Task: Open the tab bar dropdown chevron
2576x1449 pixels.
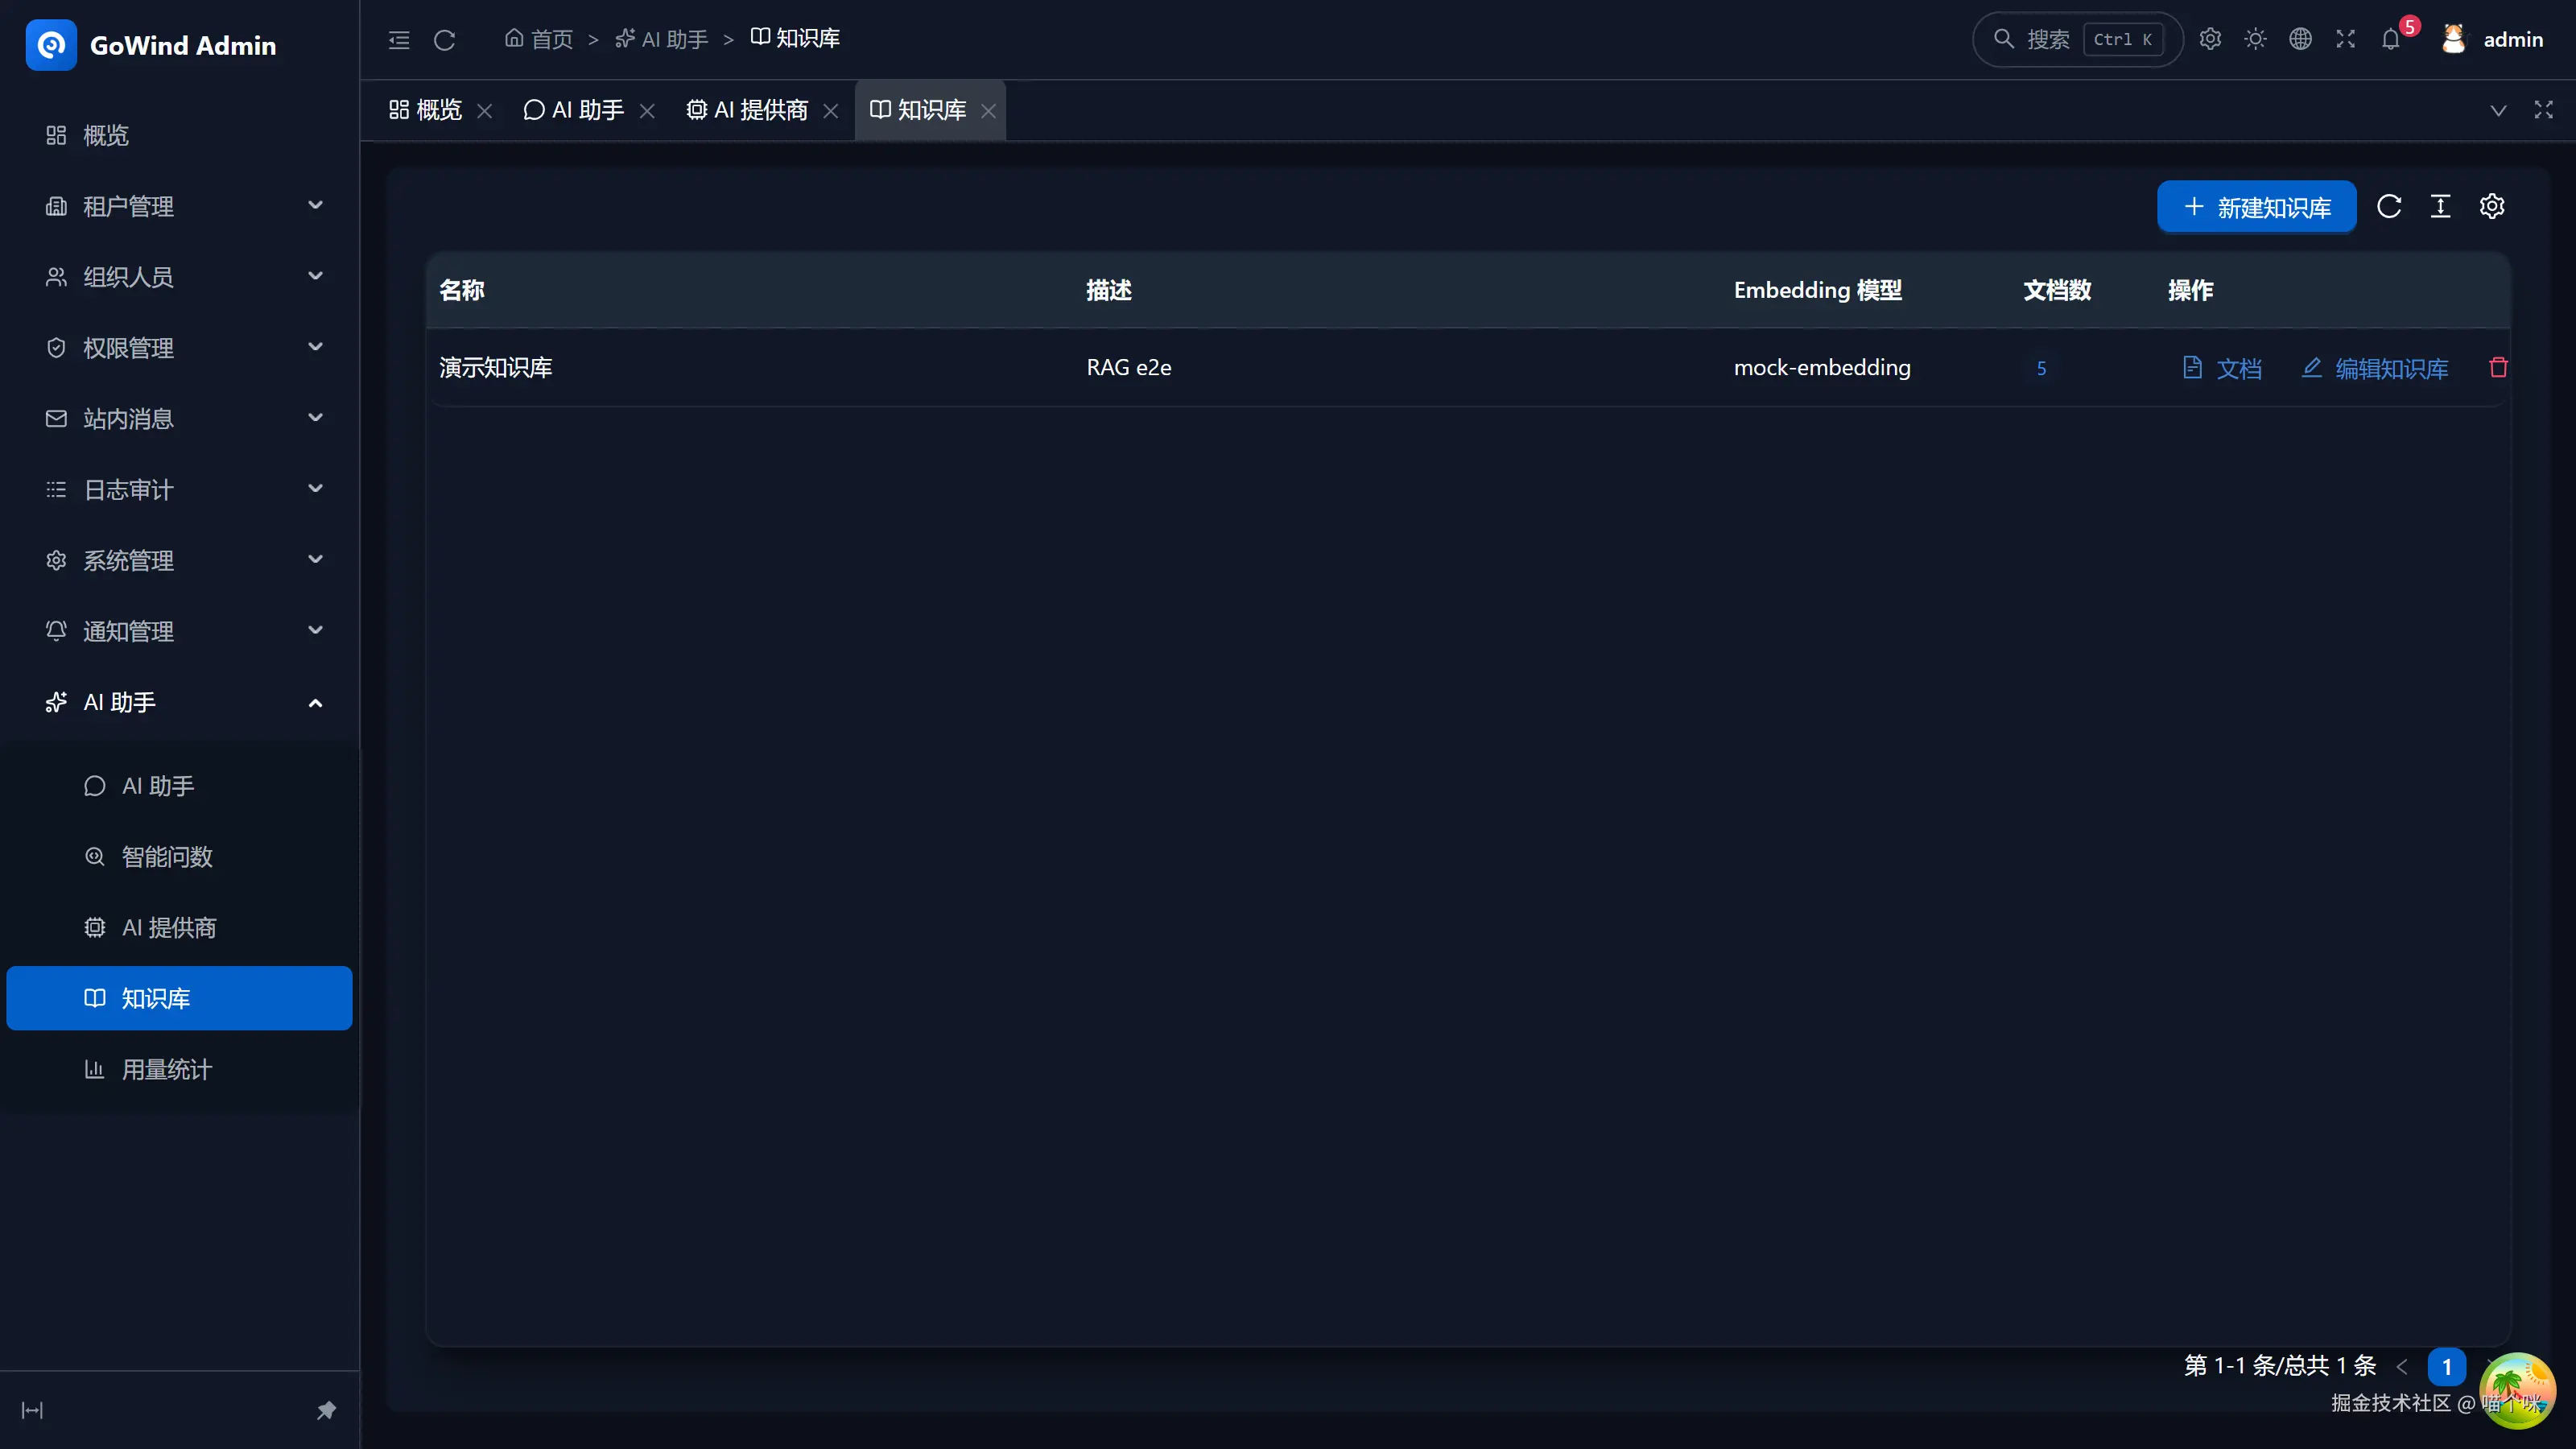Action: point(2497,110)
